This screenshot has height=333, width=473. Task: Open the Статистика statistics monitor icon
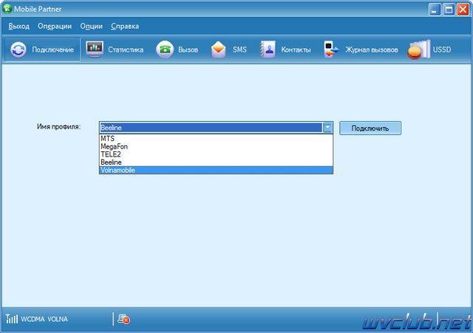[x=95, y=49]
